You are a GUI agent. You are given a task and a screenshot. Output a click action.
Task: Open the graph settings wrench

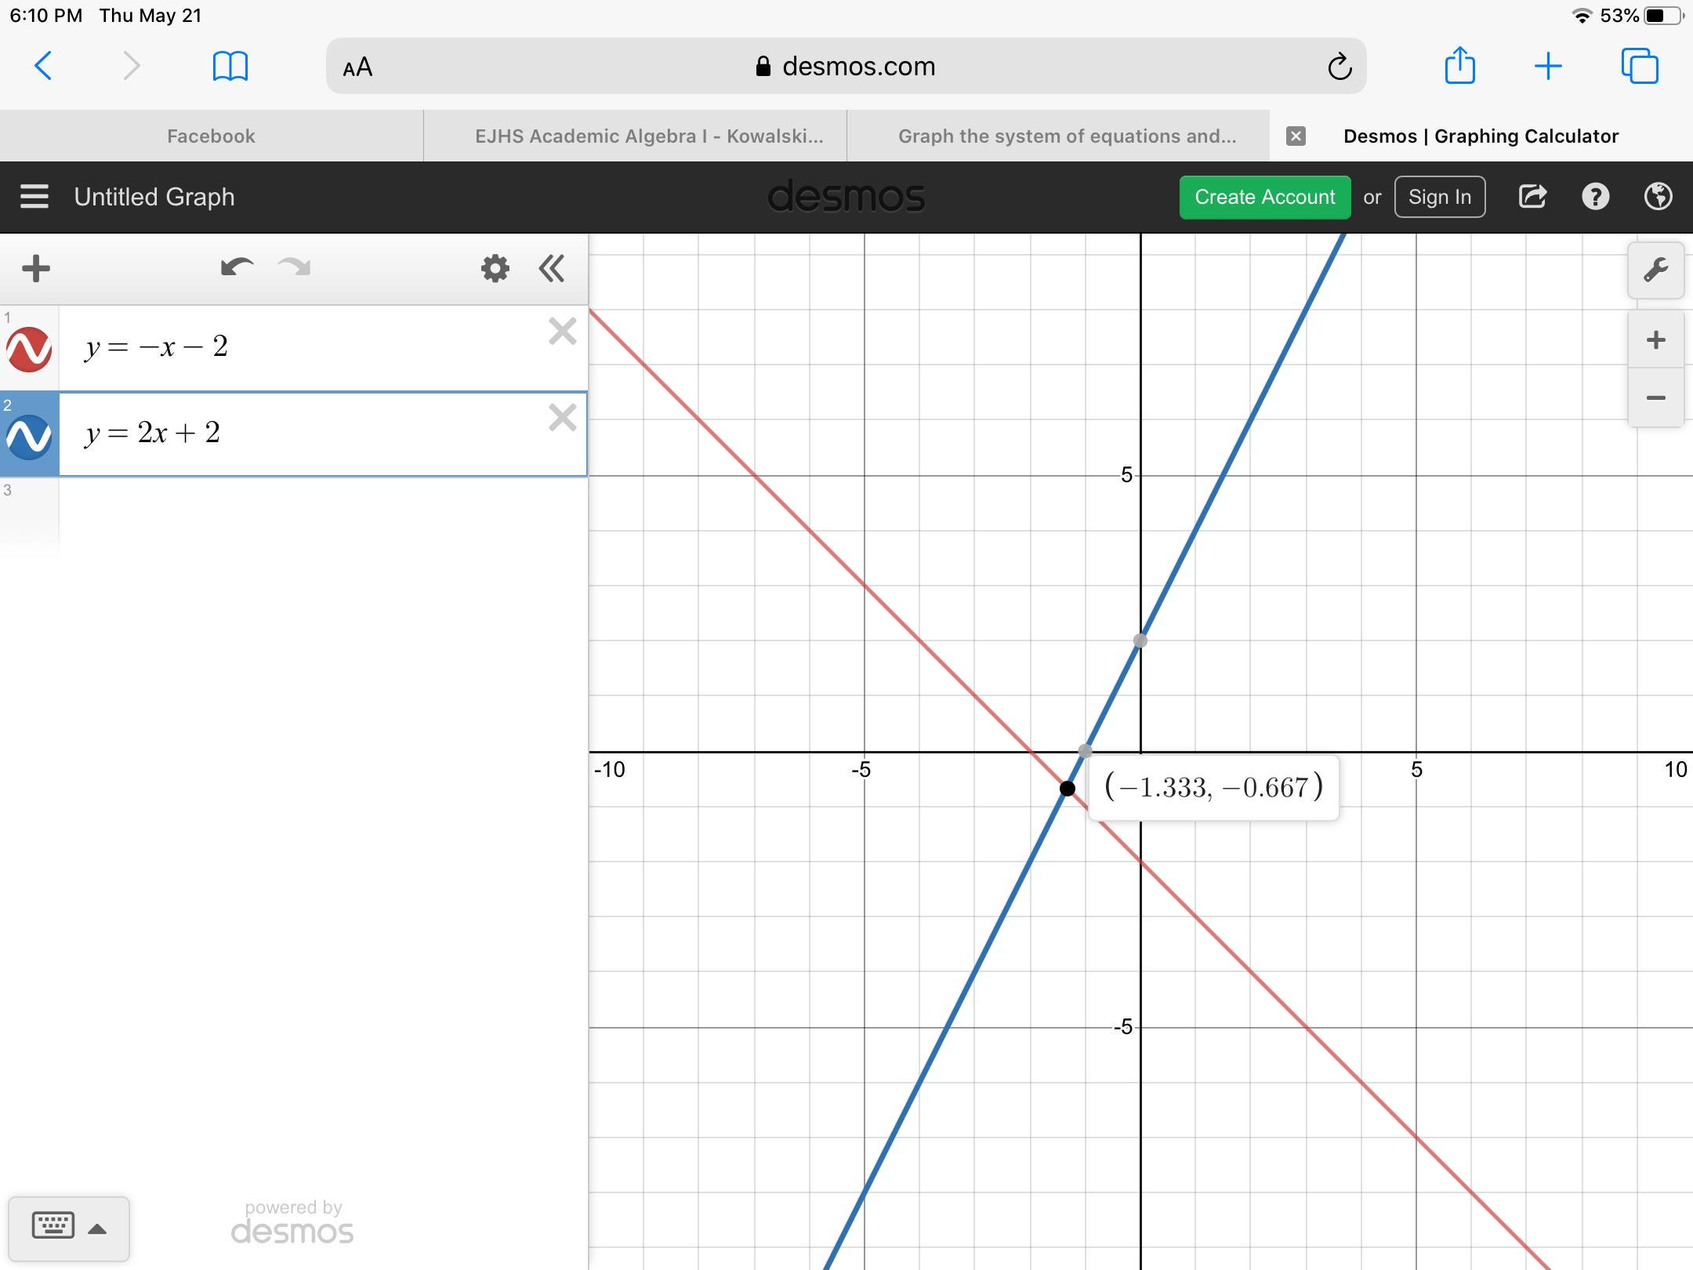tap(1655, 270)
